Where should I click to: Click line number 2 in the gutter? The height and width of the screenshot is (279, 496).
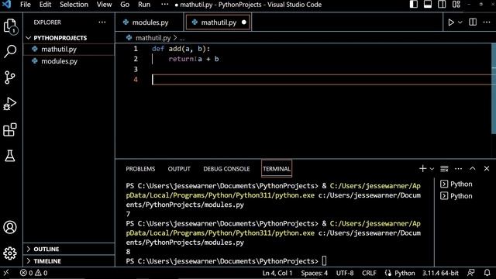coord(136,59)
